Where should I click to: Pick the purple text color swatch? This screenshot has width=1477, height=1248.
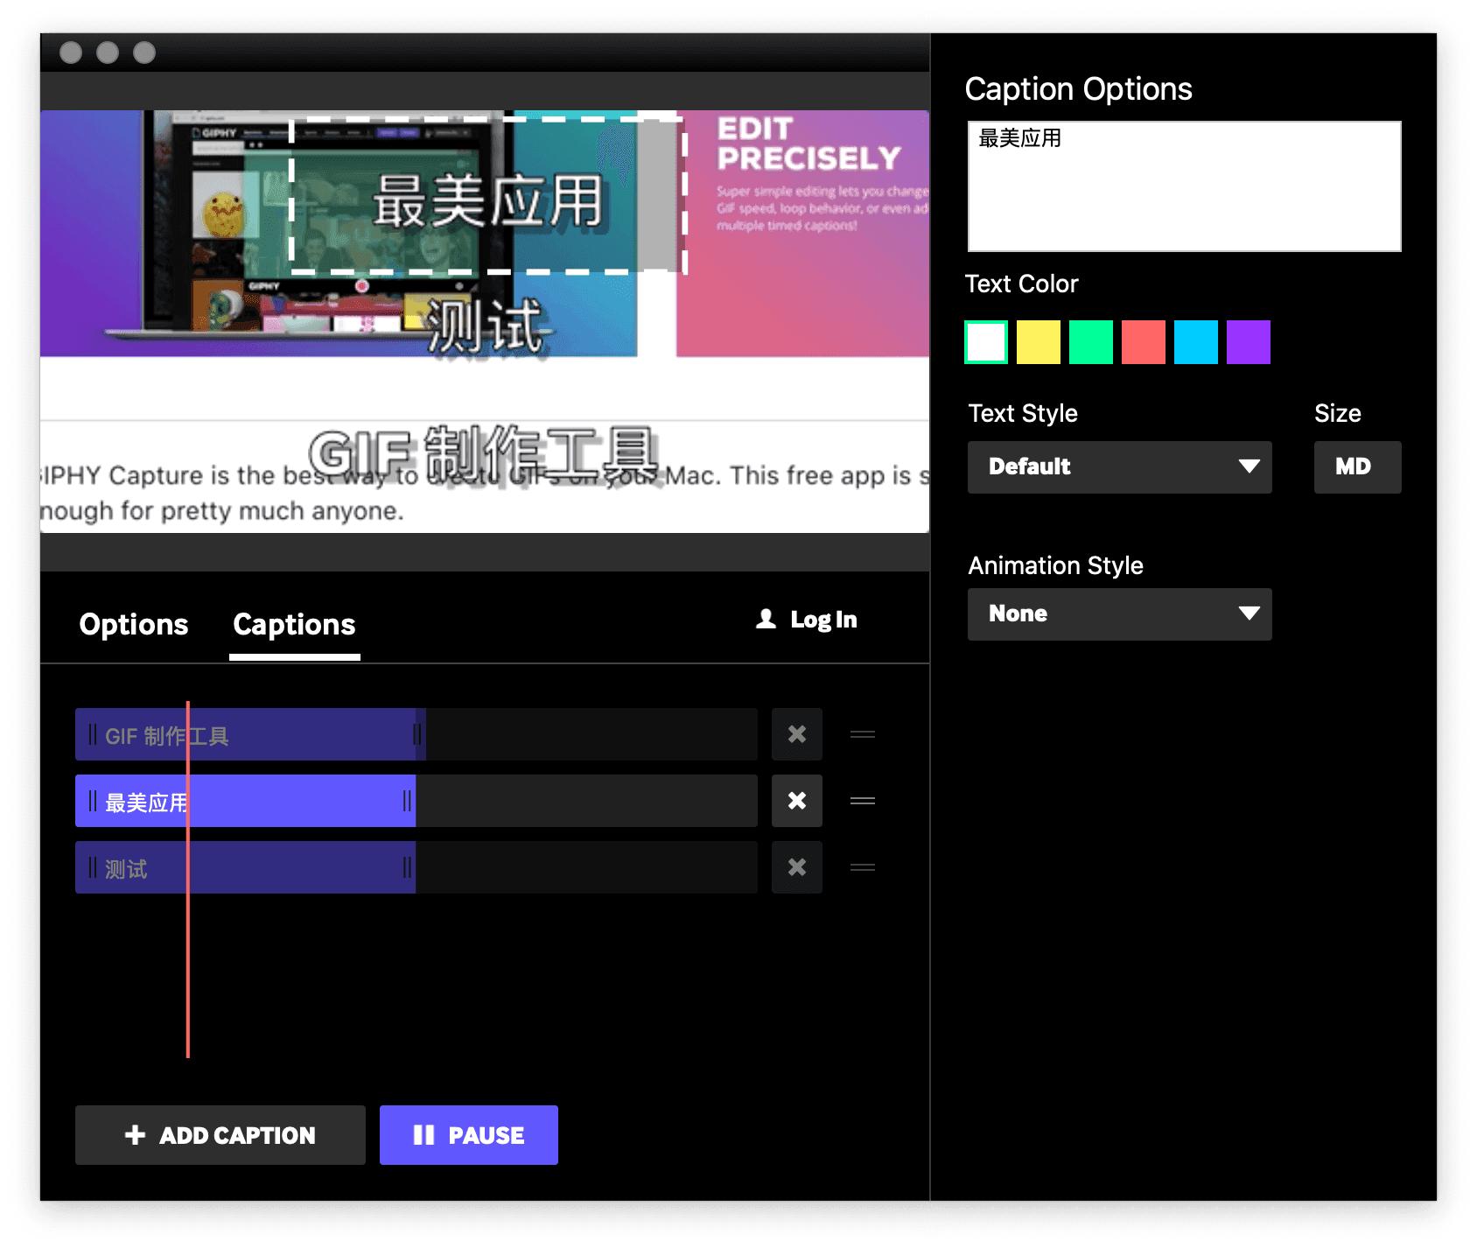[1248, 342]
